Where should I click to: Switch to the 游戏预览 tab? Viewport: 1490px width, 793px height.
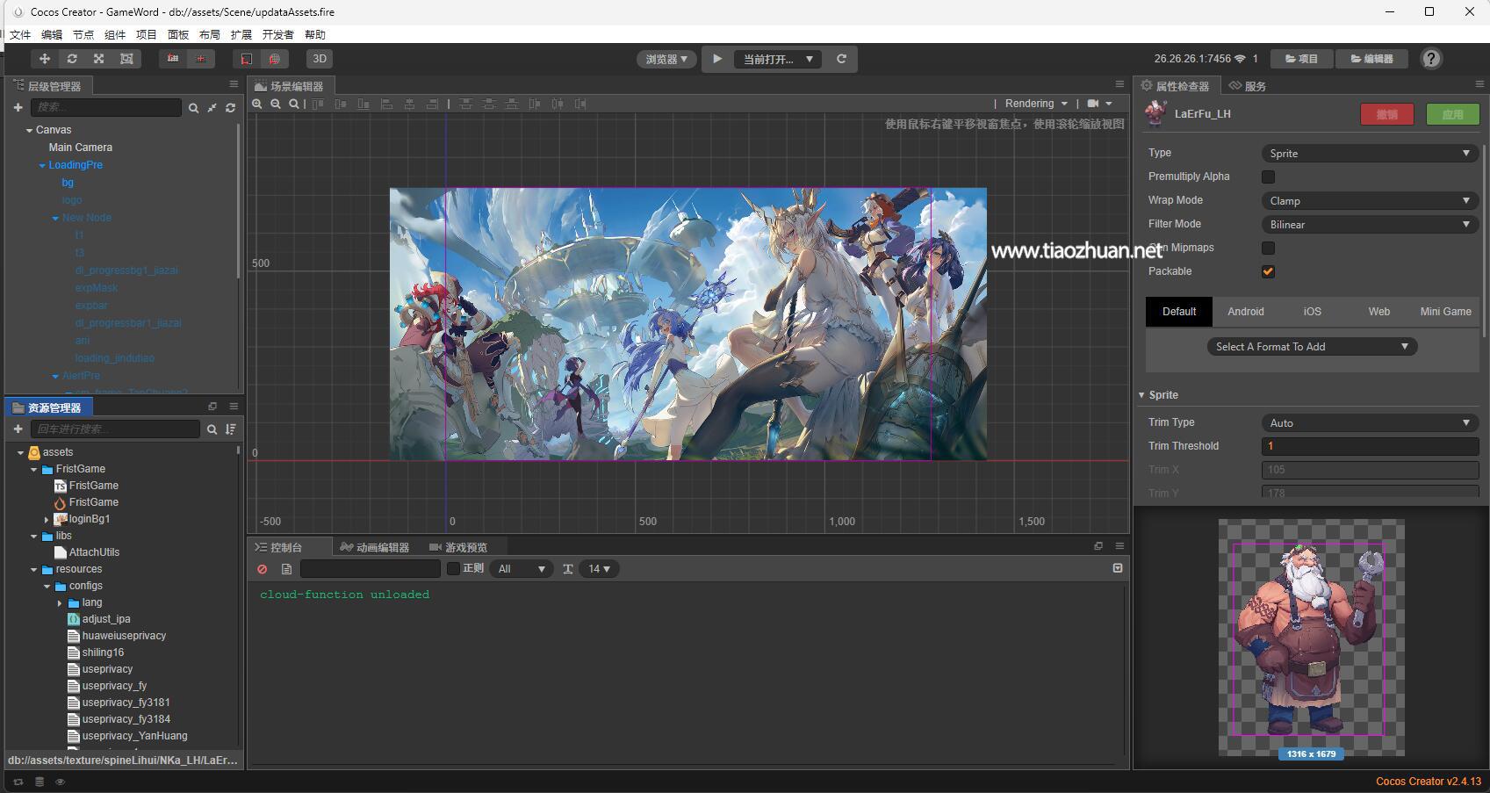(x=458, y=547)
